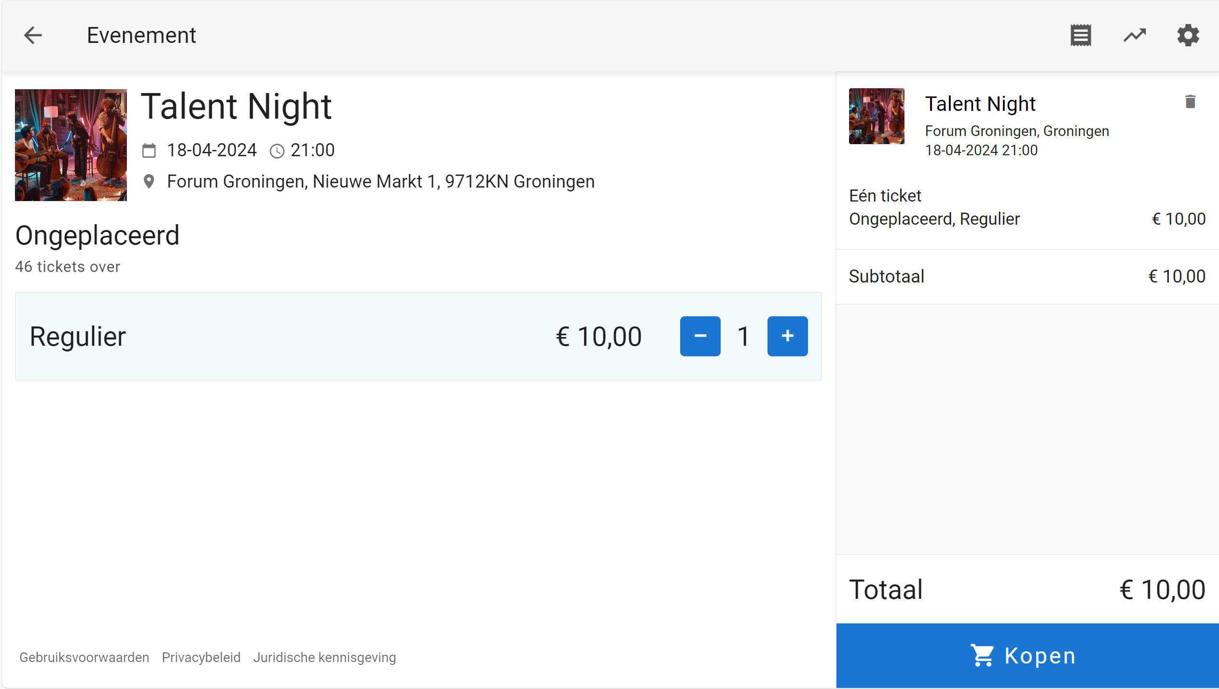Go back using the arrow icon
This screenshot has width=1219, height=689.
click(x=33, y=35)
